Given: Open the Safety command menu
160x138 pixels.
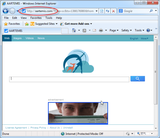Looking at the screenshot, I should (126, 30).
